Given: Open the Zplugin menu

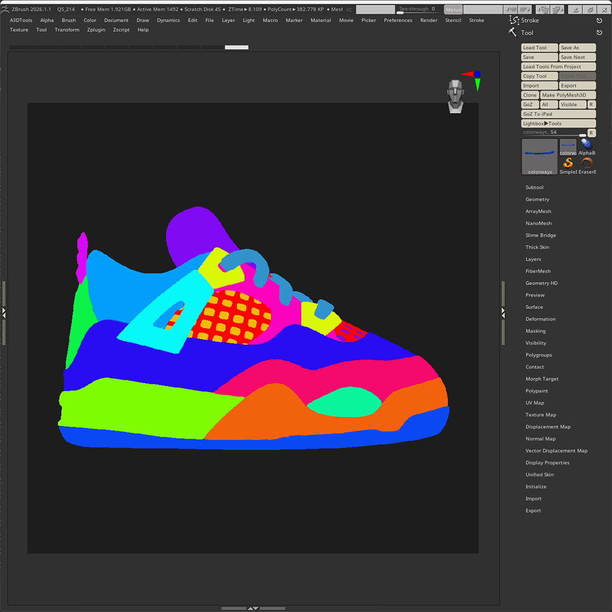Looking at the screenshot, I should (x=96, y=29).
